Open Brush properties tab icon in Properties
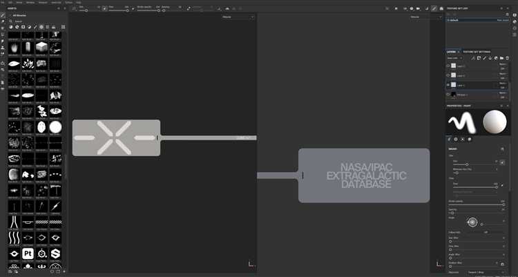The image size is (518, 277). tap(450, 140)
